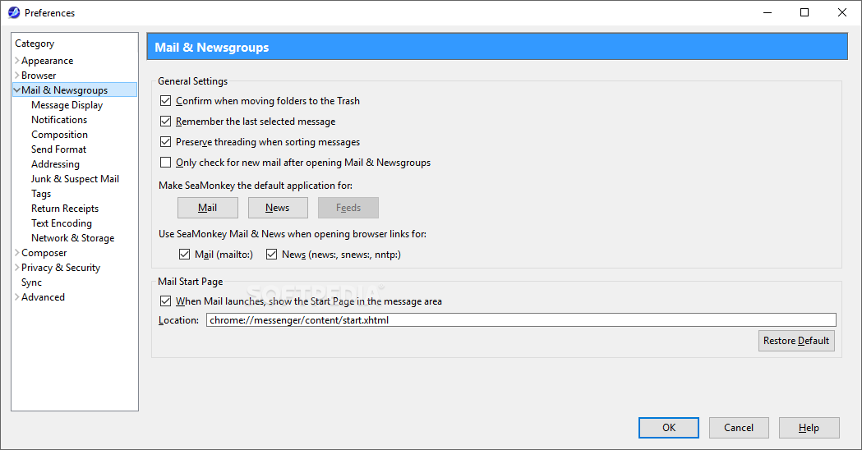Open Message Display preferences
Screen dimensions: 862x450
pos(67,105)
